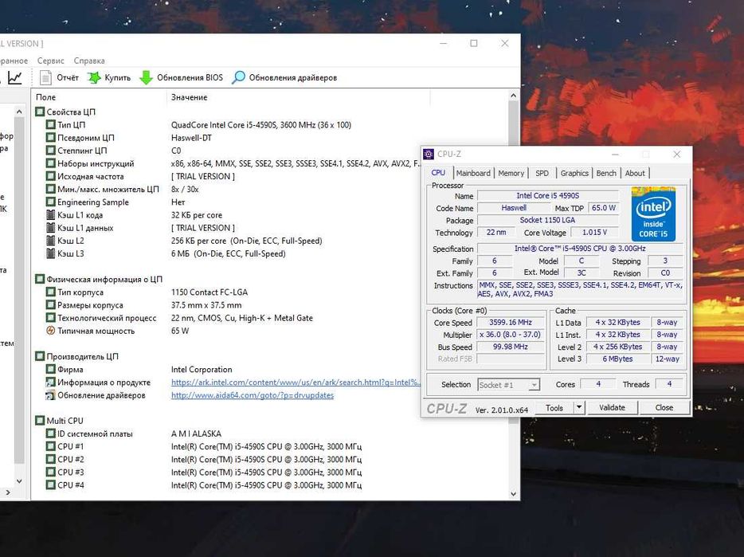Click the Core Speed value 3599.16 MHz

point(511,323)
